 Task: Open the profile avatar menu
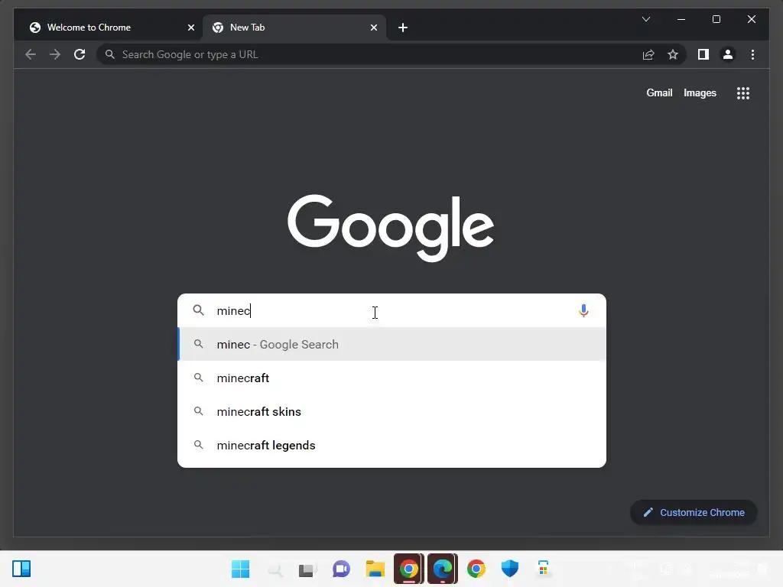pos(728,54)
